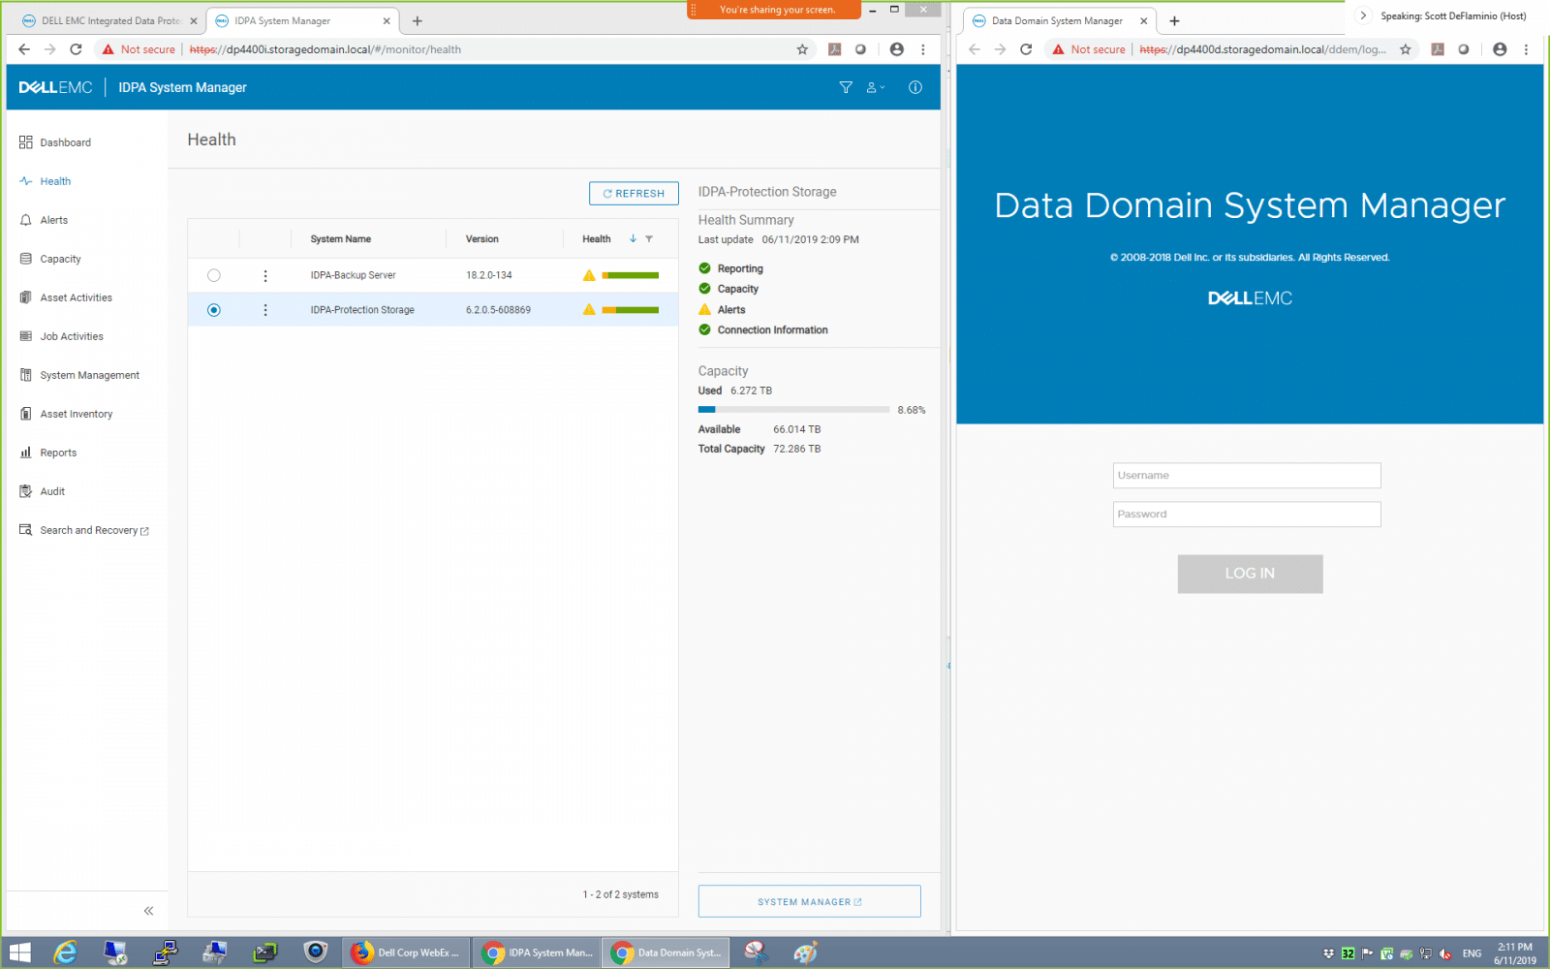The height and width of the screenshot is (969, 1550).
Task: Click the Asset Inventory icon in sidebar
Action: pyautogui.click(x=26, y=414)
